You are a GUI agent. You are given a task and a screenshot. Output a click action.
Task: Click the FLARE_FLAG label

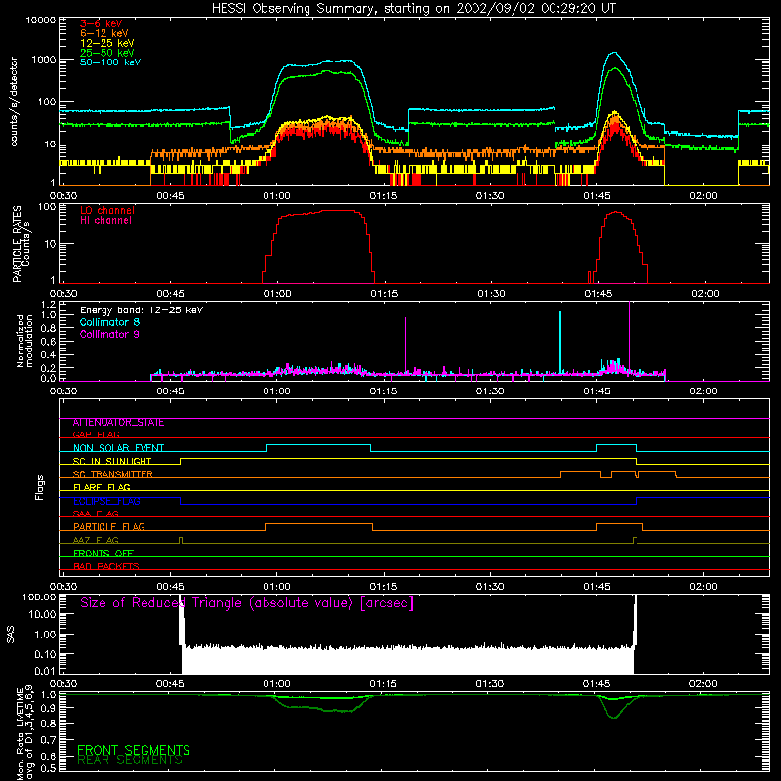point(102,487)
